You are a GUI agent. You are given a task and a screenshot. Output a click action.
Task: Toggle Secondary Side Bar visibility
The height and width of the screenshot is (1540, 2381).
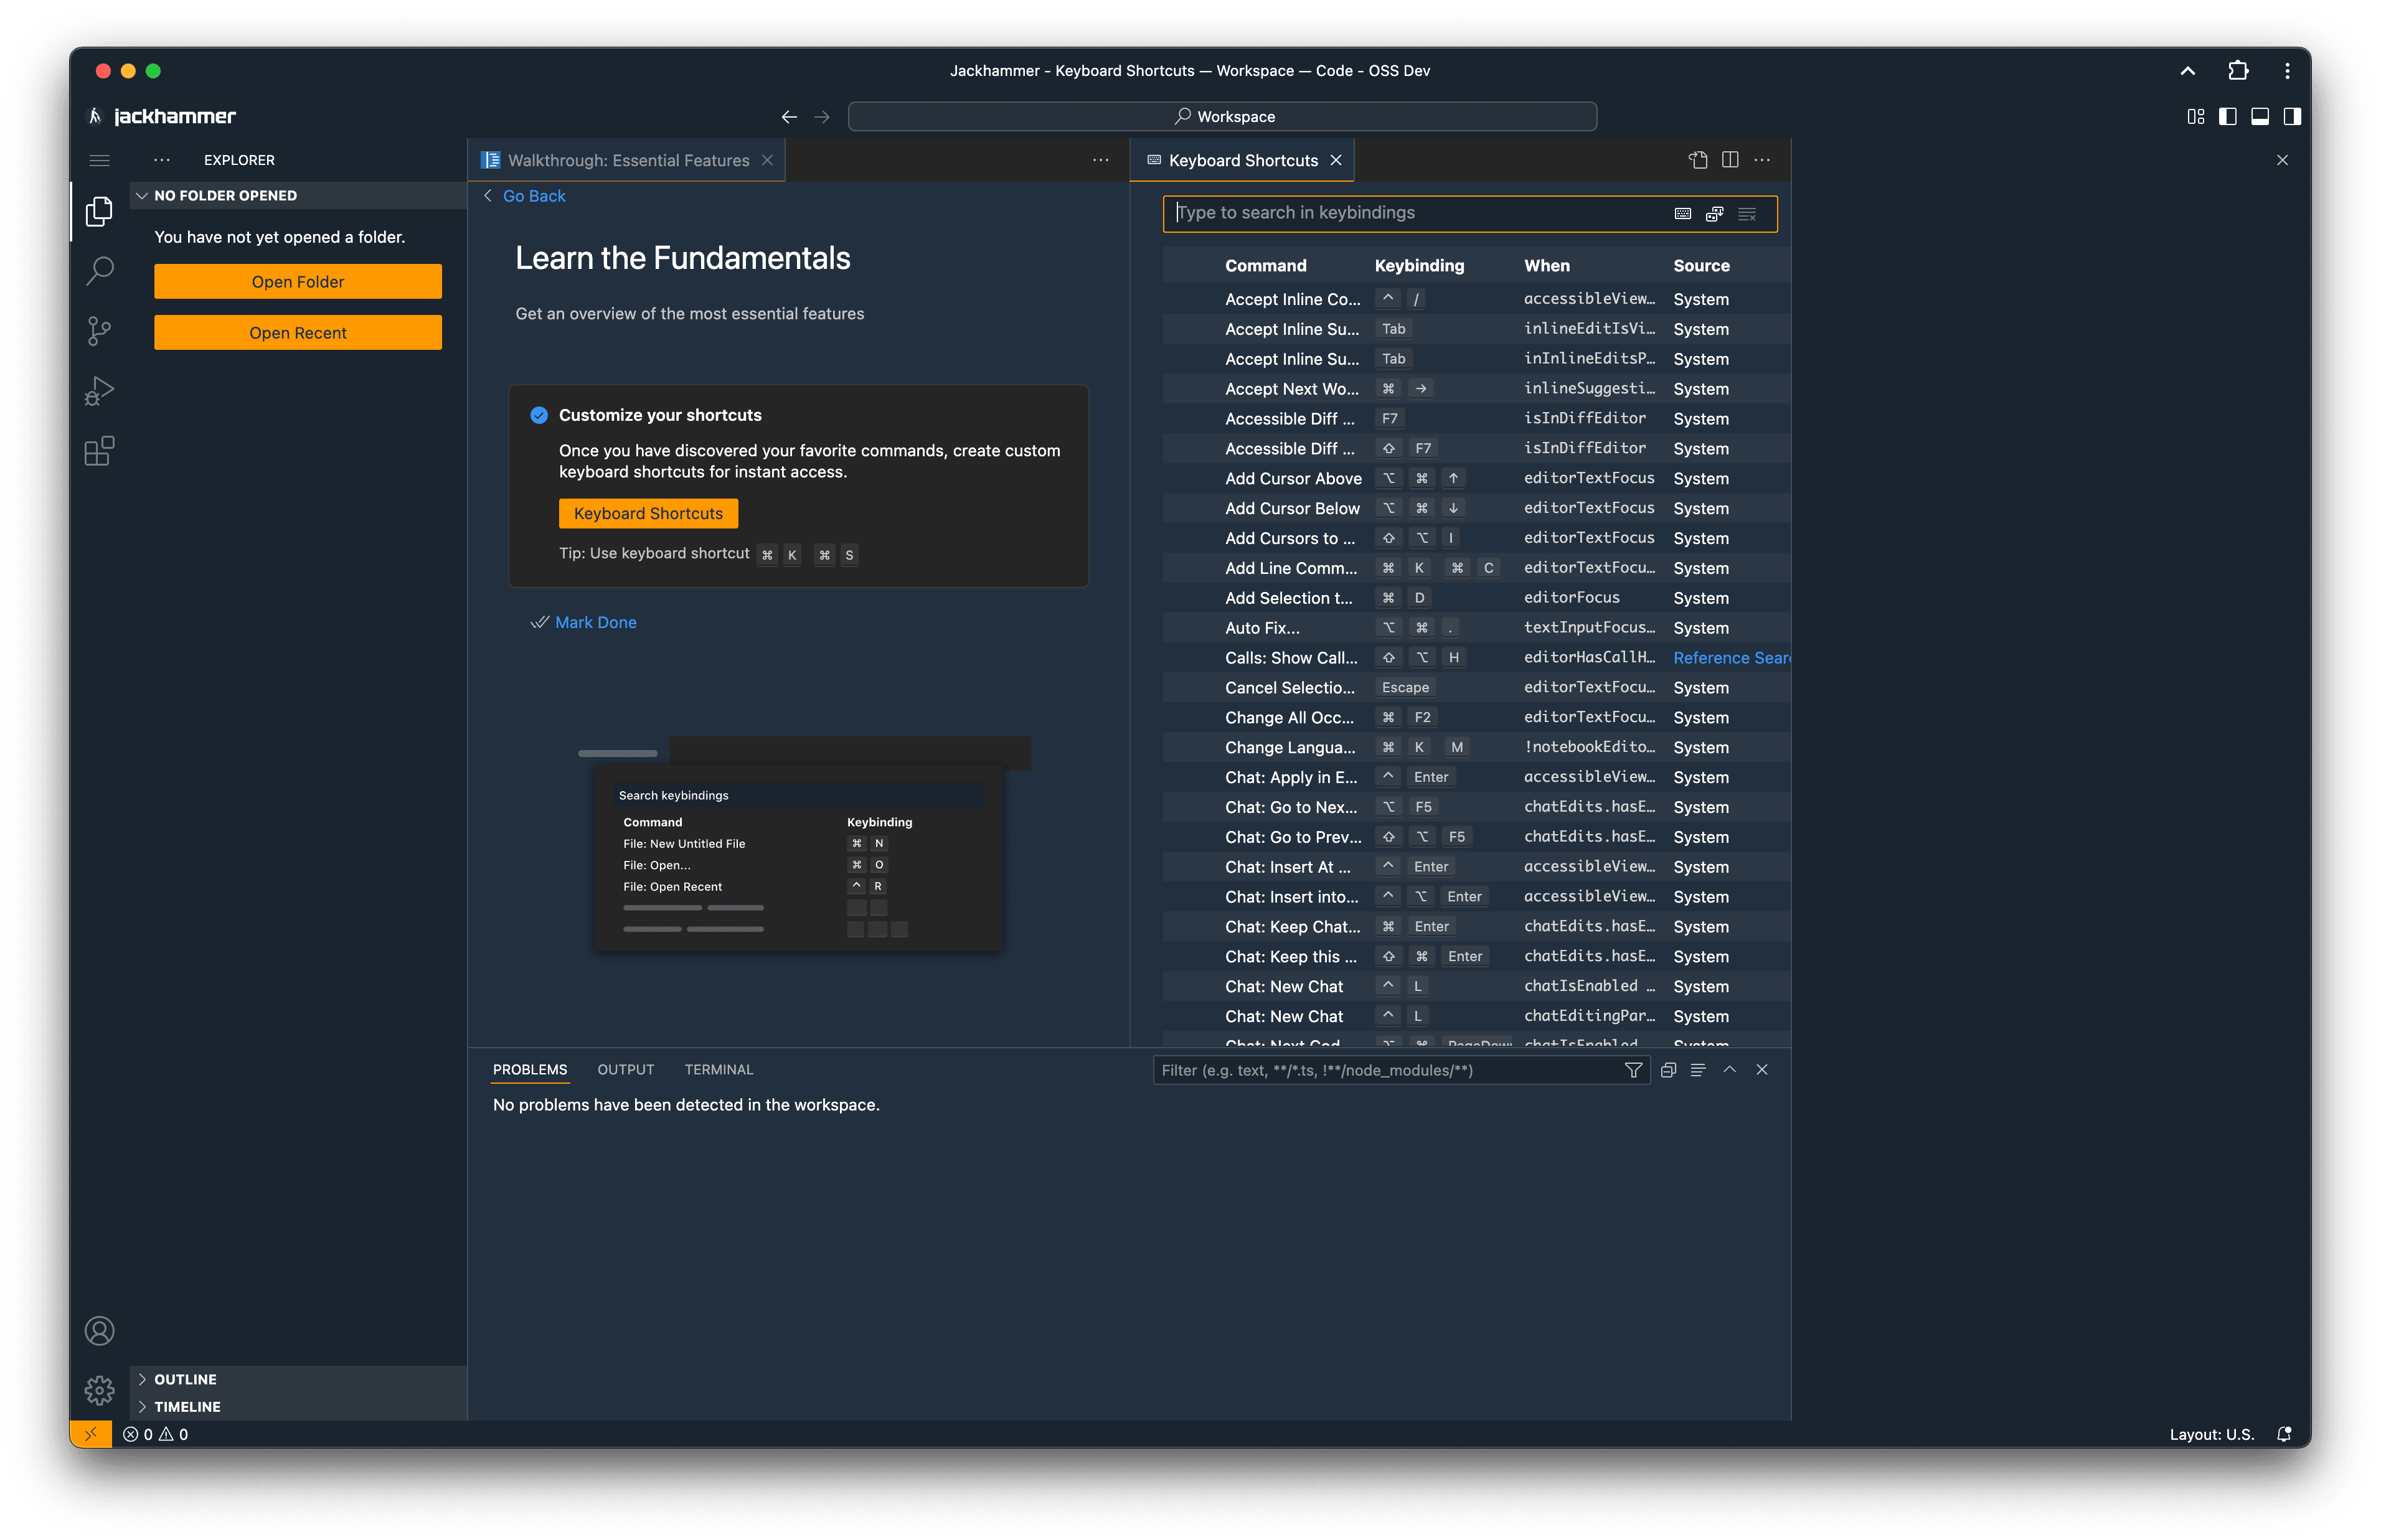[x=2291, y=117]
